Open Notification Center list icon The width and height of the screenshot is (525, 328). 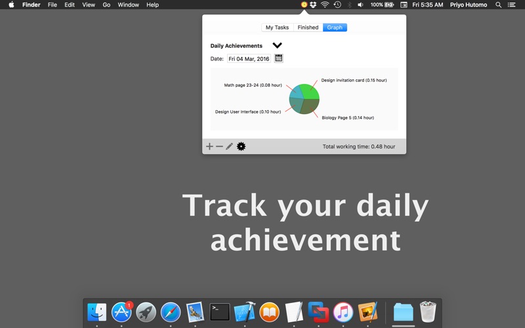[x=512, y=5]
